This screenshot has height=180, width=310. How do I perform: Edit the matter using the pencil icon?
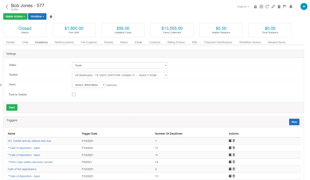(273, 7)
